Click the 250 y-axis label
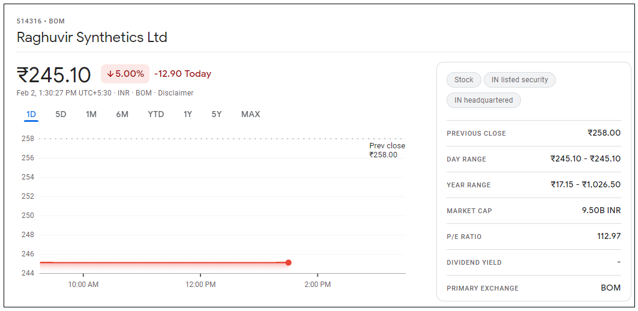 pyautogui.click(x=28, y=216)
